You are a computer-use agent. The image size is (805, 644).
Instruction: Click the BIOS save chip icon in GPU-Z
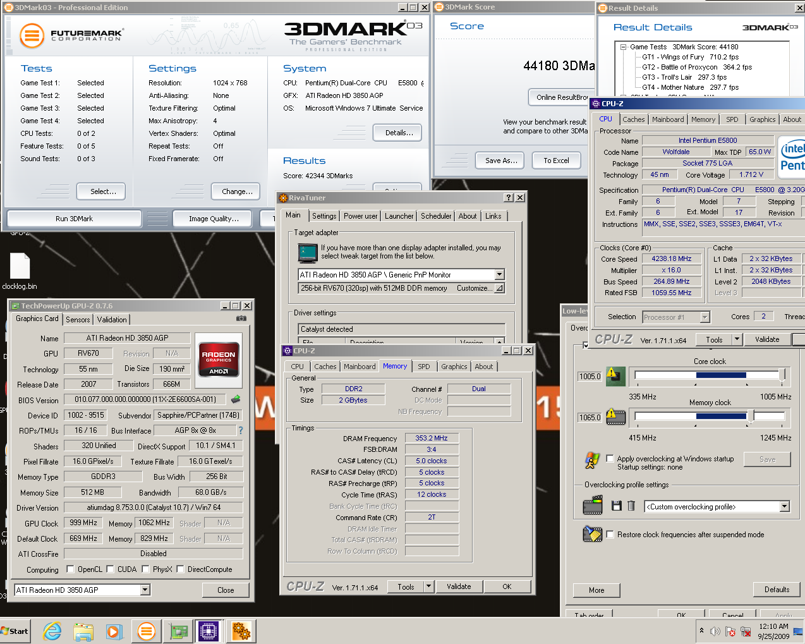click(236, 399)
